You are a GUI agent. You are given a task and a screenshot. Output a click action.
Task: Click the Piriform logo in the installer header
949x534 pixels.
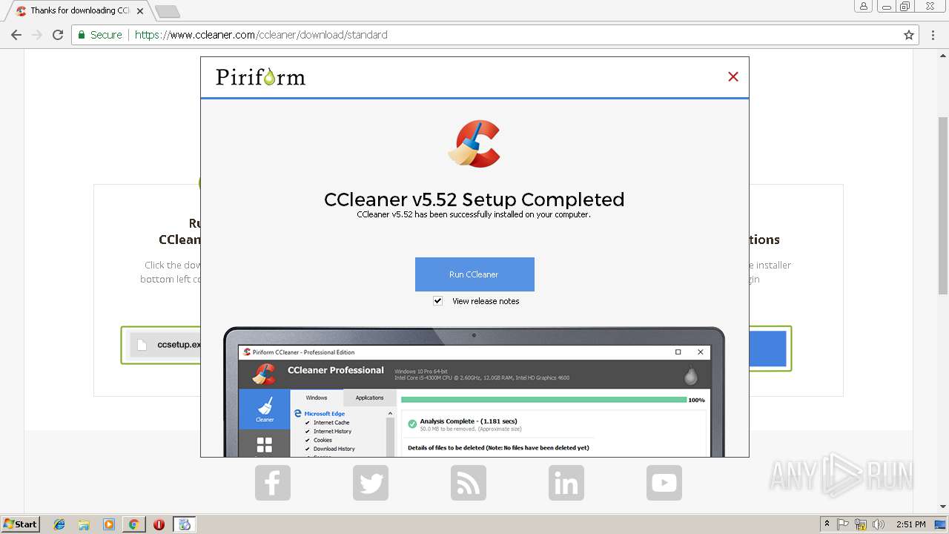pyautogui.click(x=260, y=77)
